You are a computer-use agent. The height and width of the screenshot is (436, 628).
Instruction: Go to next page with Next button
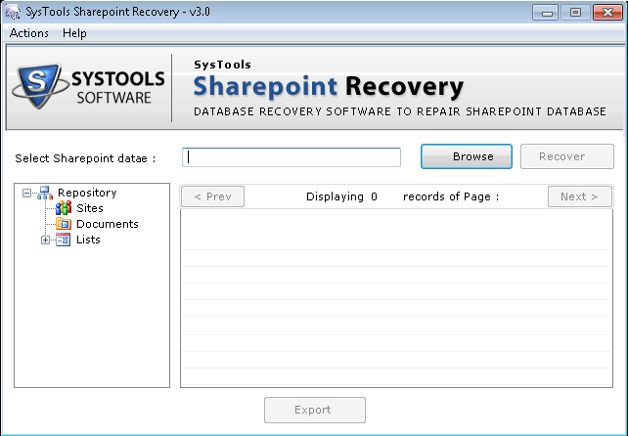click(579, 196)
